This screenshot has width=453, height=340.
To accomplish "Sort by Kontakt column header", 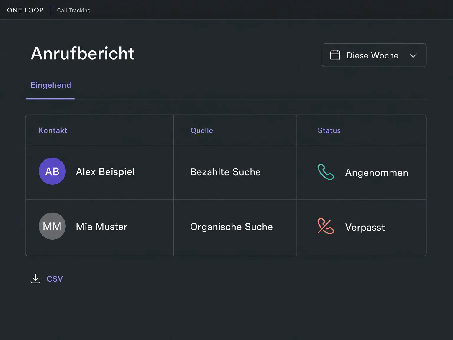I will pos(53,130).
